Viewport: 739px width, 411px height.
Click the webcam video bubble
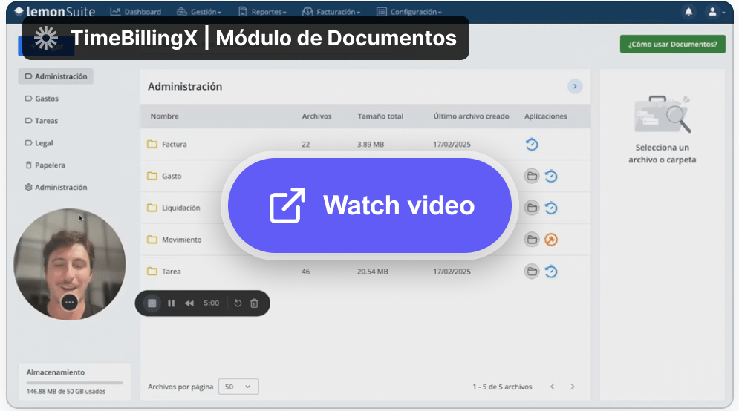(x=70, y=264)
